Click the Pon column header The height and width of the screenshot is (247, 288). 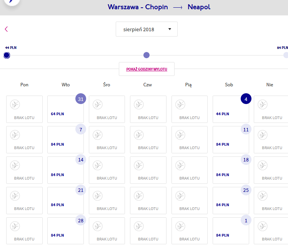(x=24, y=85)
